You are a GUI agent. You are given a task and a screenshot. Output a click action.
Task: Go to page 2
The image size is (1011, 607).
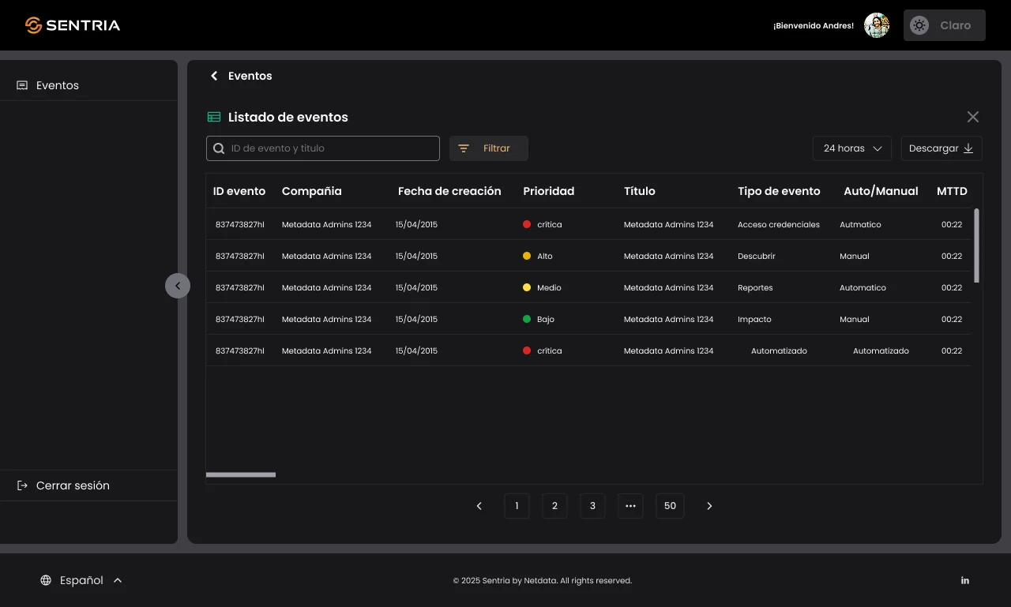tap(554, 506)
